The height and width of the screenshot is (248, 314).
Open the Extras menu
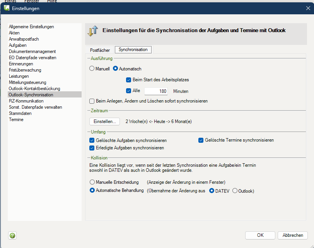click(x=10, y=1)
